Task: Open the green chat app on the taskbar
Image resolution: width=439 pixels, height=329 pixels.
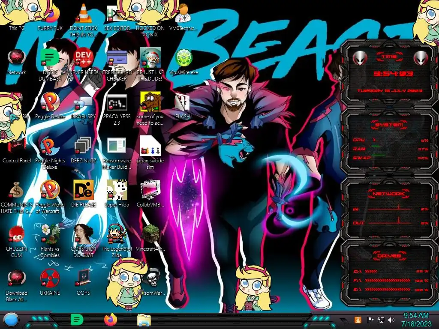Action: [77, 320]
